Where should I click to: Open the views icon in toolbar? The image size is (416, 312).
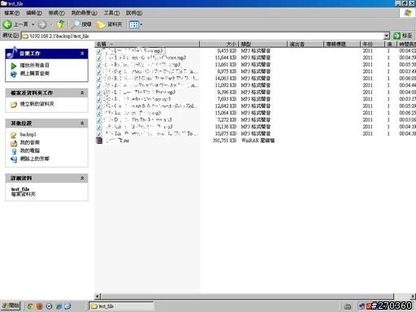pyautogui.click(x=134, y=24)
